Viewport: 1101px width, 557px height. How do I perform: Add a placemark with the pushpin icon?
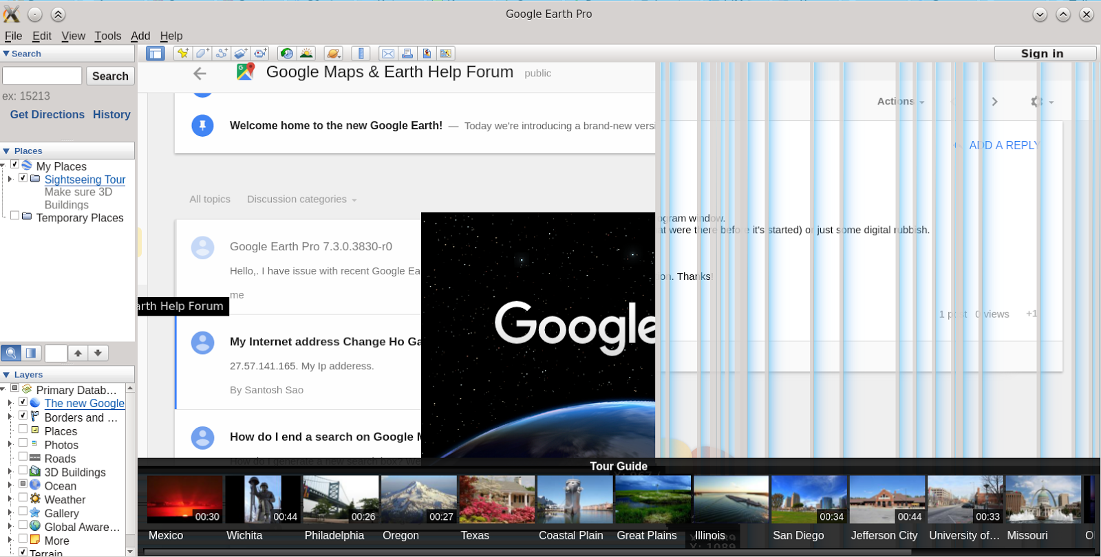pos(183,54)
